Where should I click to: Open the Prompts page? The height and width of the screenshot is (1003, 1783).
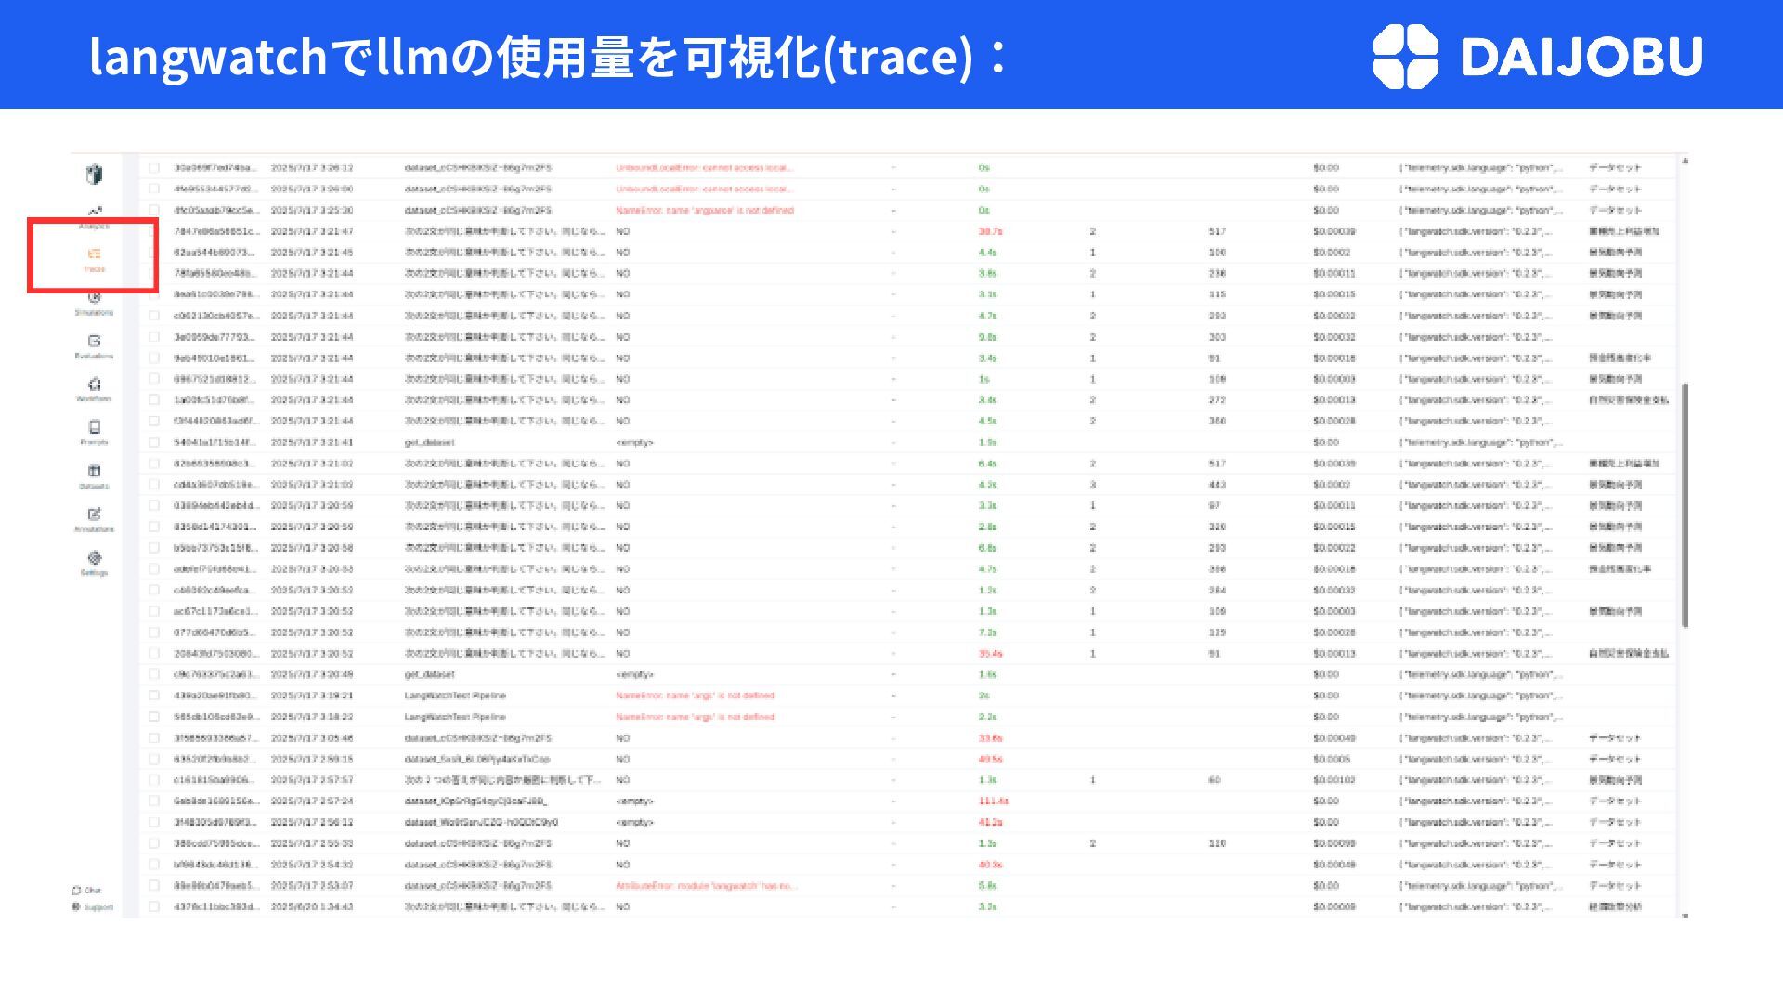pos(94,433)
